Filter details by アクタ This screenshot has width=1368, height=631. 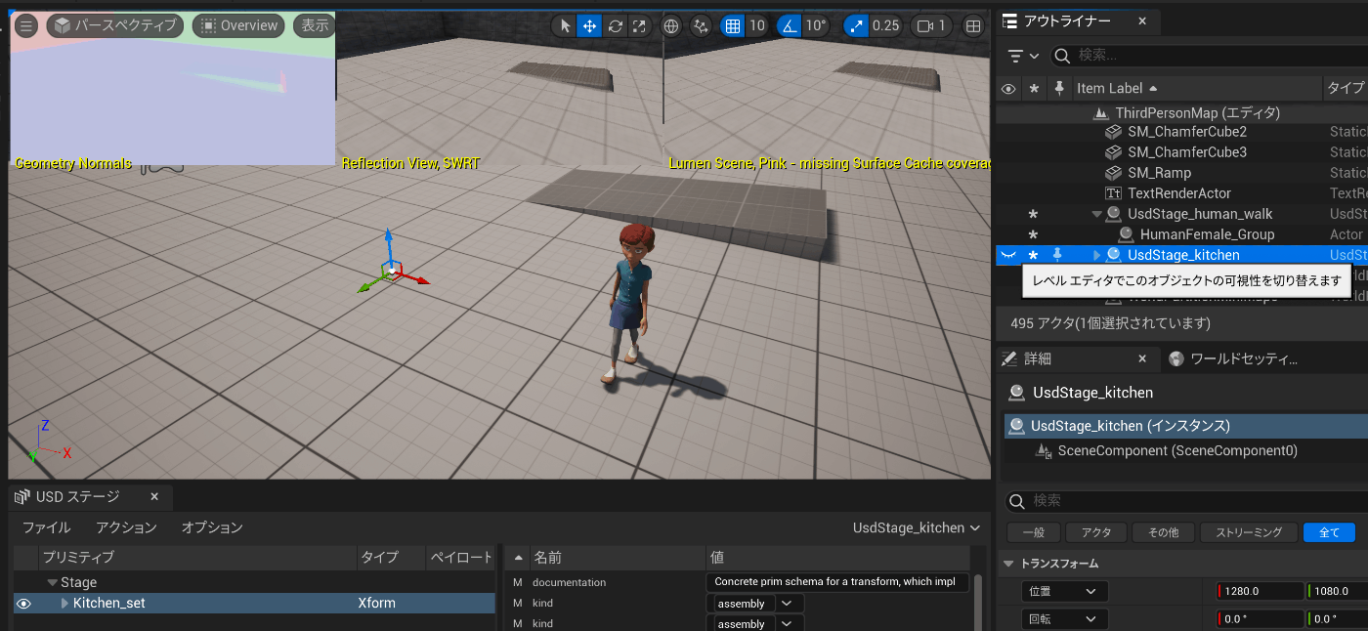point(1095,532)
